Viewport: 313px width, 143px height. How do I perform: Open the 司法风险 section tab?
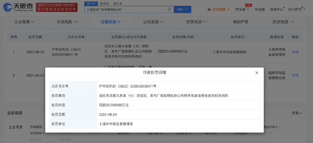point(67,22)
